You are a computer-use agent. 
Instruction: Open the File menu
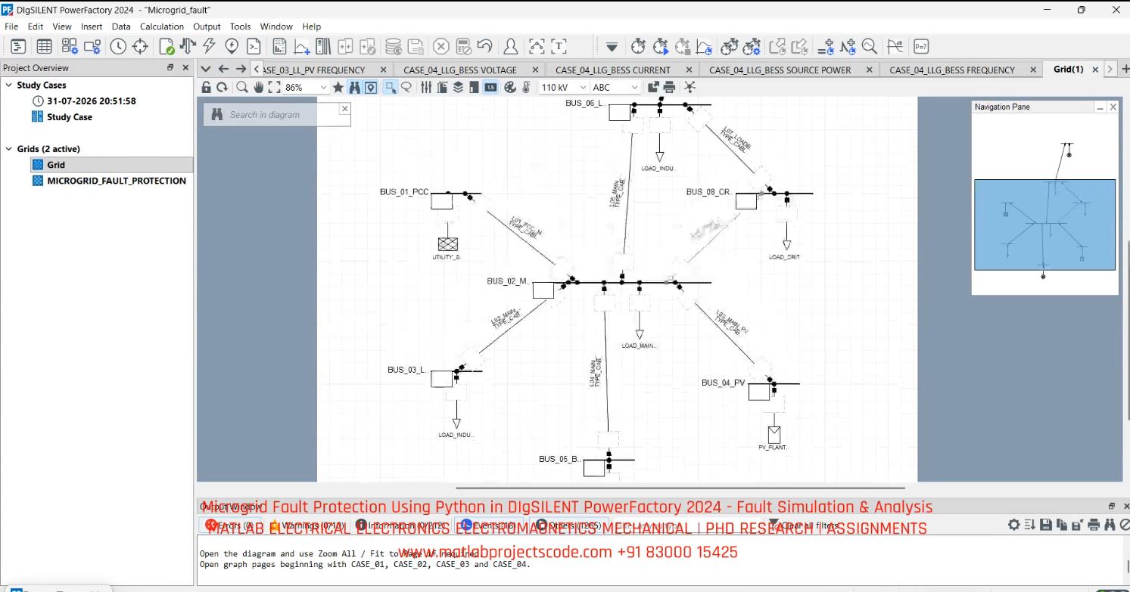(11, 26)
